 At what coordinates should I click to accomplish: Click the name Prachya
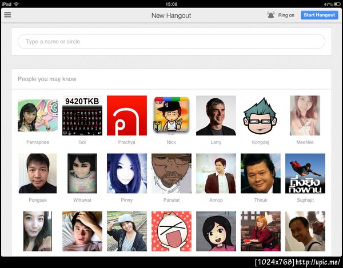pyautogui.click(x=127, y=142)
